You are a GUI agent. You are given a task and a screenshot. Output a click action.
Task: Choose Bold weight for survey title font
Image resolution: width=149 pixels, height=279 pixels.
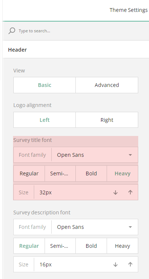pyautogui.click(x=91, y=173)
